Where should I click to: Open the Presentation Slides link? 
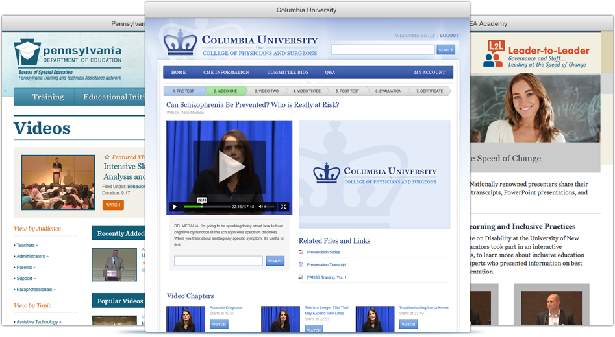(x=323, y=252)
